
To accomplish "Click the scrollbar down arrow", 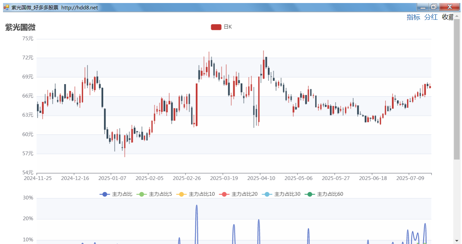I will 457,241.
